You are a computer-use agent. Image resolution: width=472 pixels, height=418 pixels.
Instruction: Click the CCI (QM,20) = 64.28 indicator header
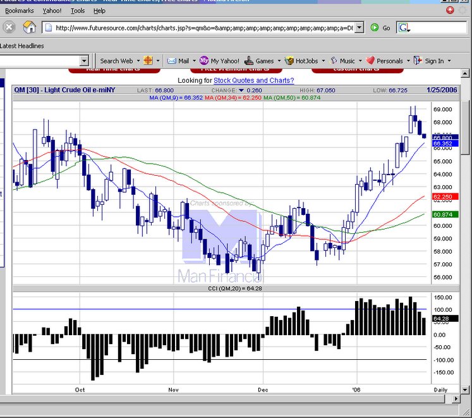point(235,288)
